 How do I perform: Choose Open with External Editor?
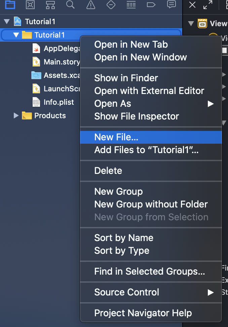151,91
